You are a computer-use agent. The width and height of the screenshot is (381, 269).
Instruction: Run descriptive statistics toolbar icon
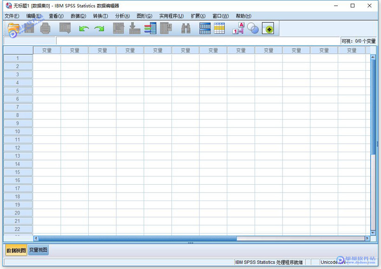pyautogui.click(x=166, y=28)
